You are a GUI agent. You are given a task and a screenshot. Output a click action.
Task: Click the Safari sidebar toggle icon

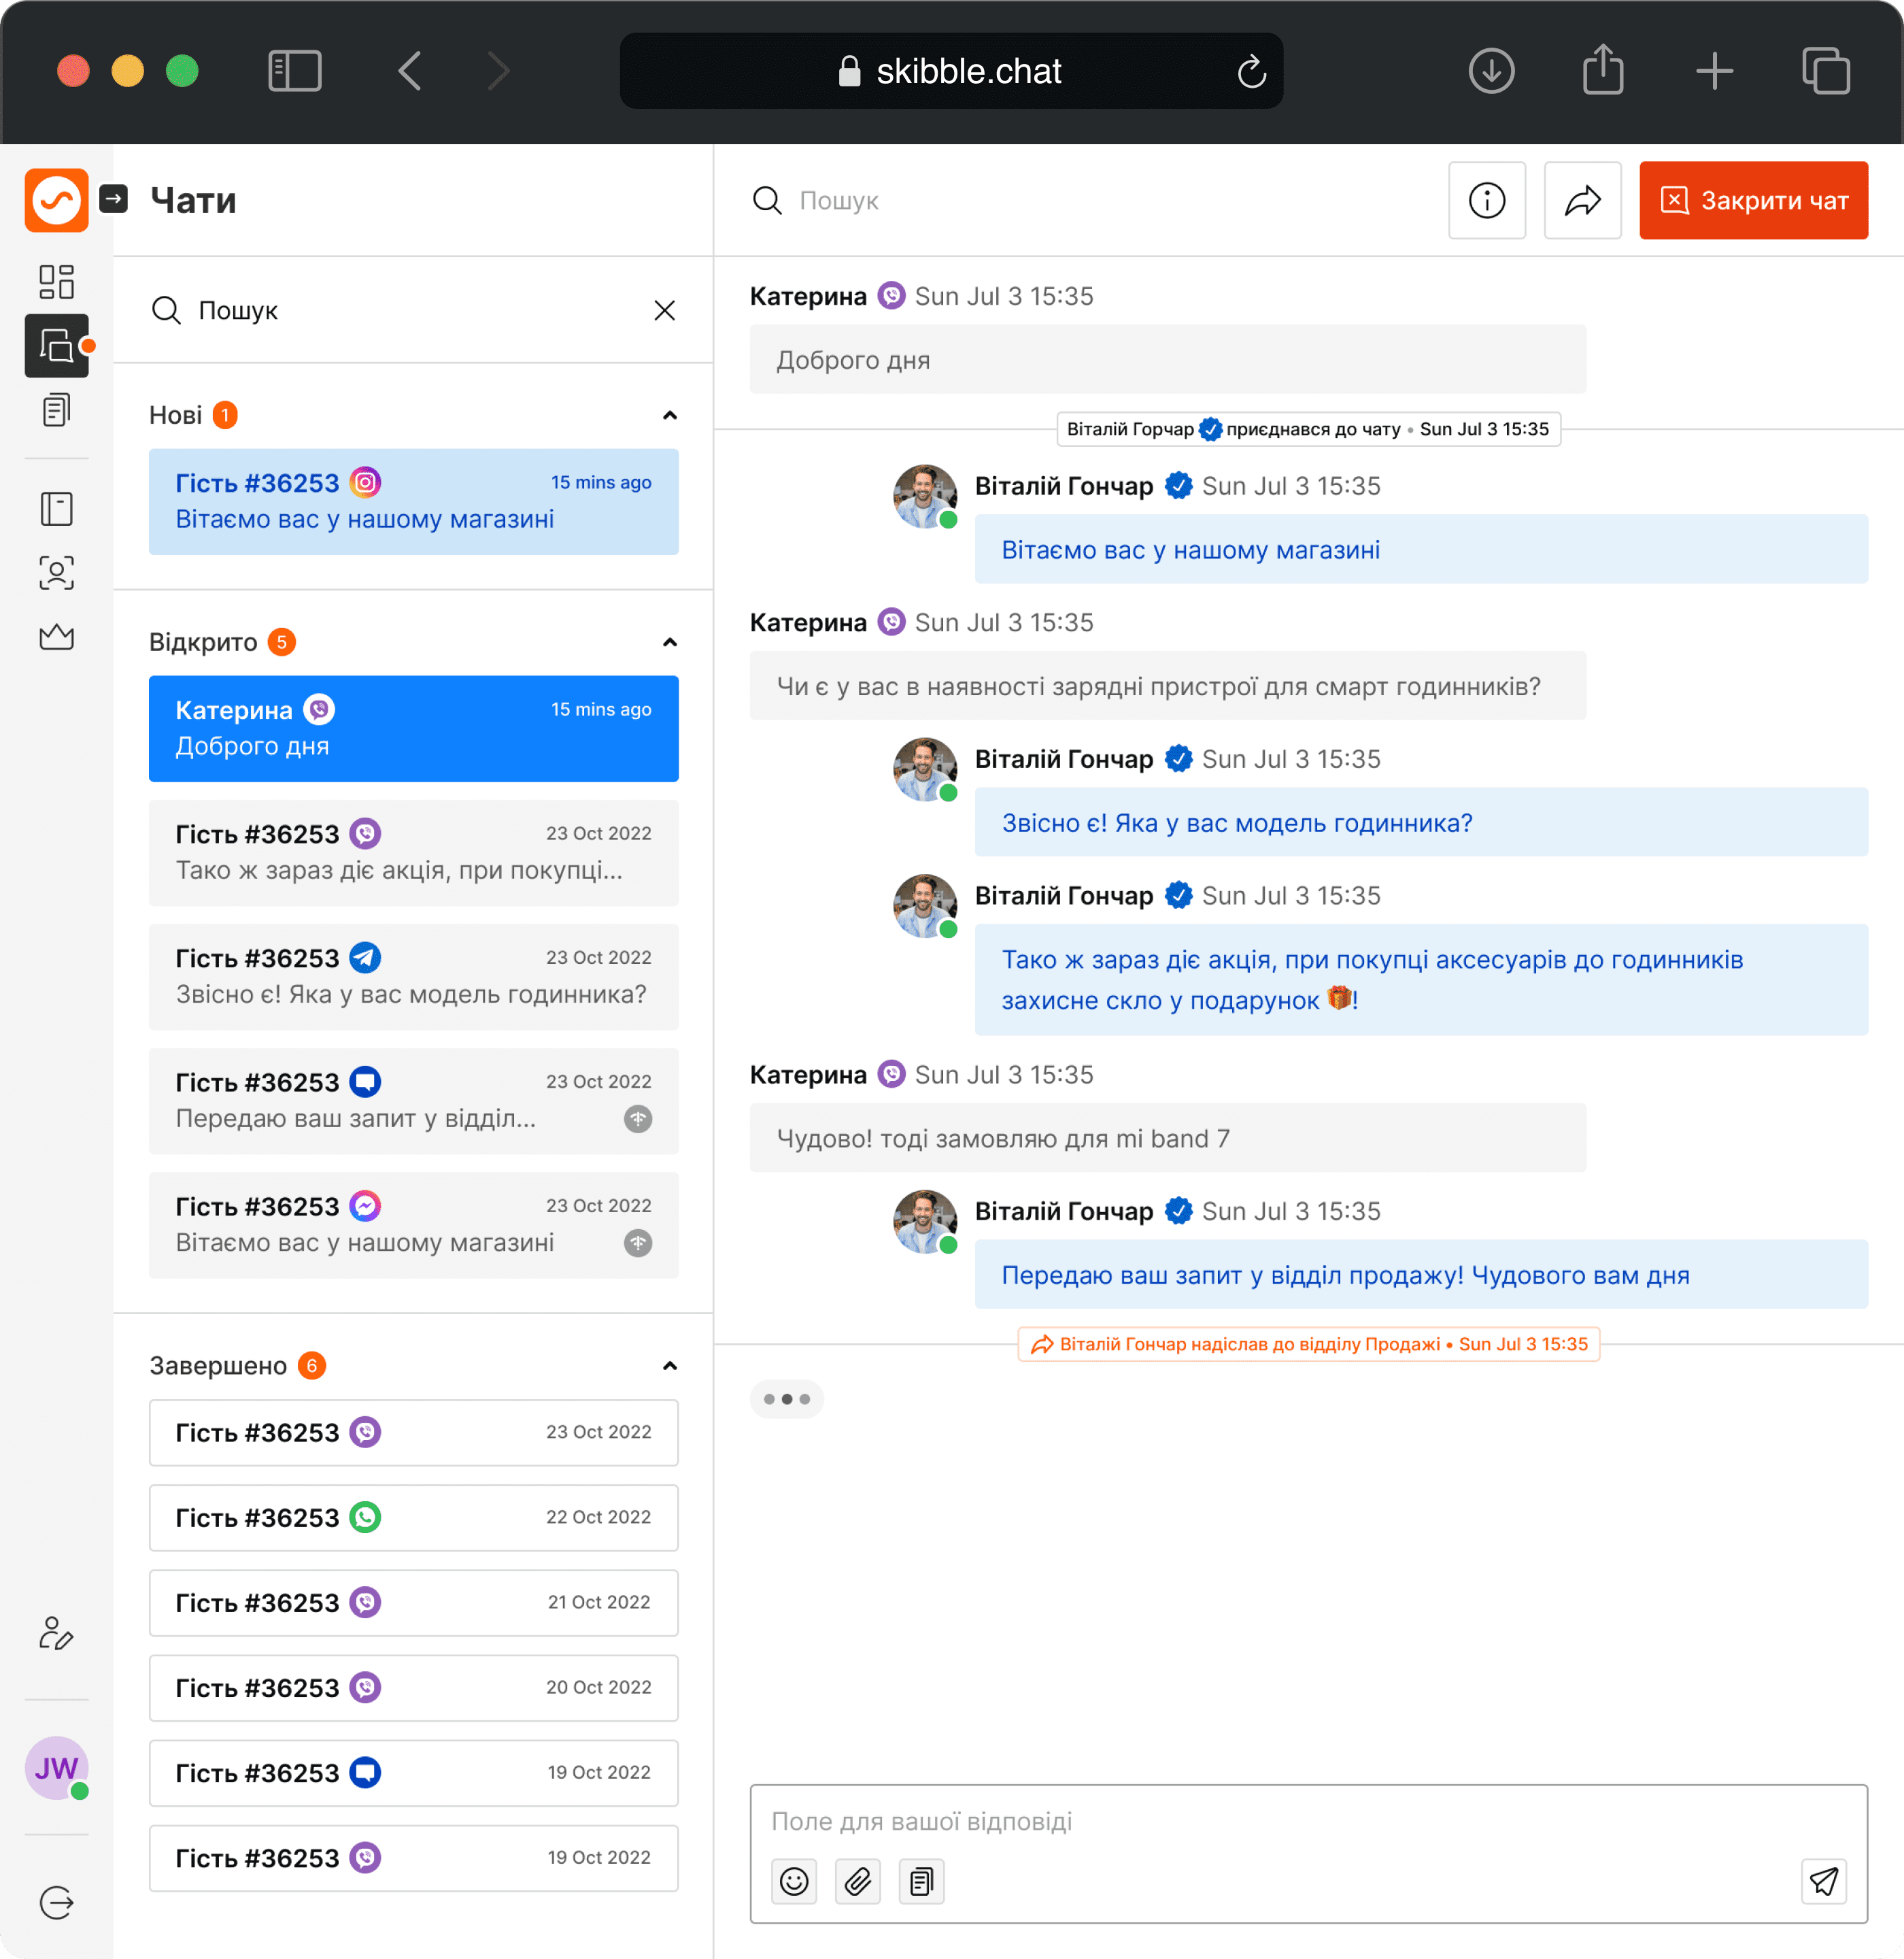(x=295, y=71)
